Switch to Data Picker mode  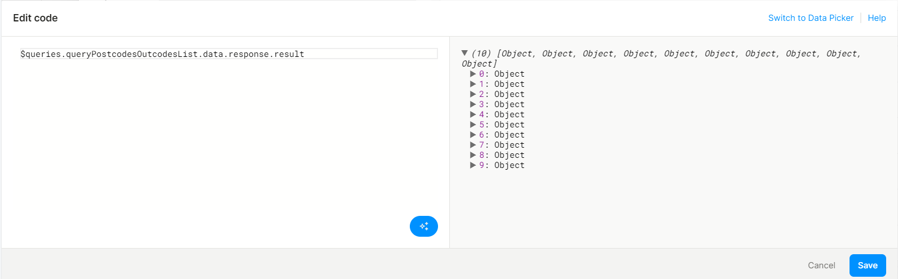click(811, 18)
